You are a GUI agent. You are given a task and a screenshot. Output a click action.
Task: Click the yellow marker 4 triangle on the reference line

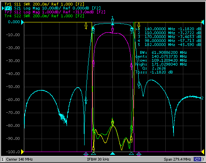pos(86,24)
